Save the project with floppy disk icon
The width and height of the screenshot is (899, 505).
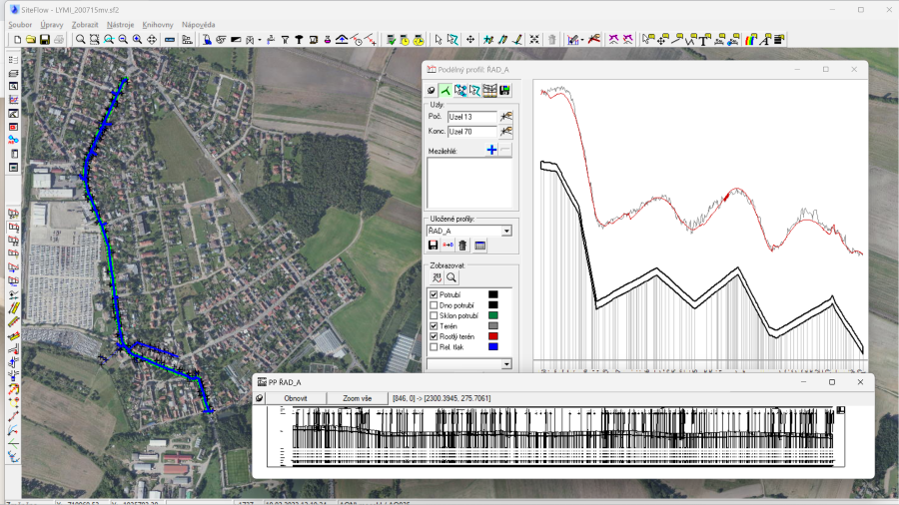click(44, 40)
